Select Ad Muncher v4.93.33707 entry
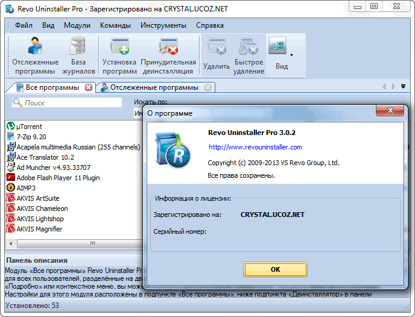The width and height of the screenshot is (415, 317). pos(54,168)
